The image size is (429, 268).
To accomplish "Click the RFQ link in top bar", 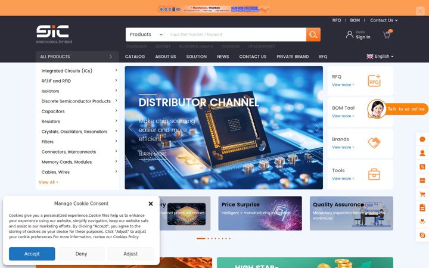I will point(337,20).
